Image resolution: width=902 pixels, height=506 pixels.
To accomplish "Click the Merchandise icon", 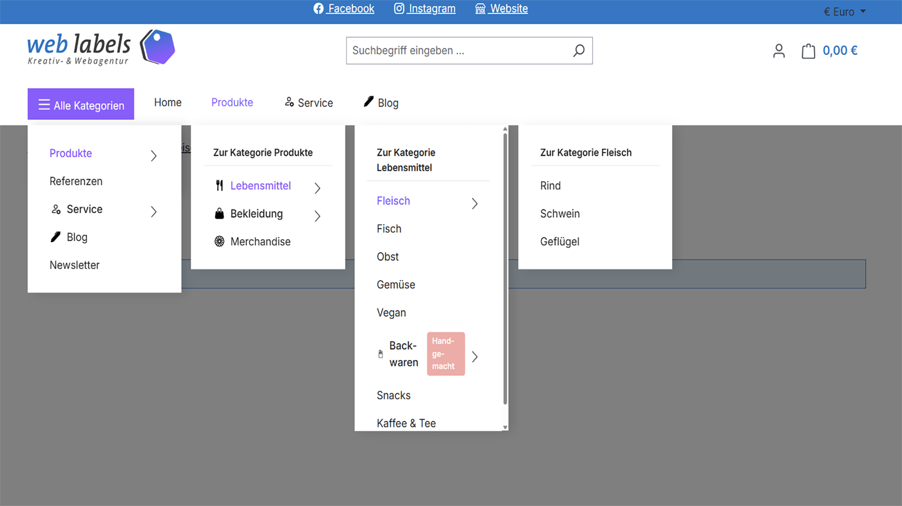I will coord(219,241).
